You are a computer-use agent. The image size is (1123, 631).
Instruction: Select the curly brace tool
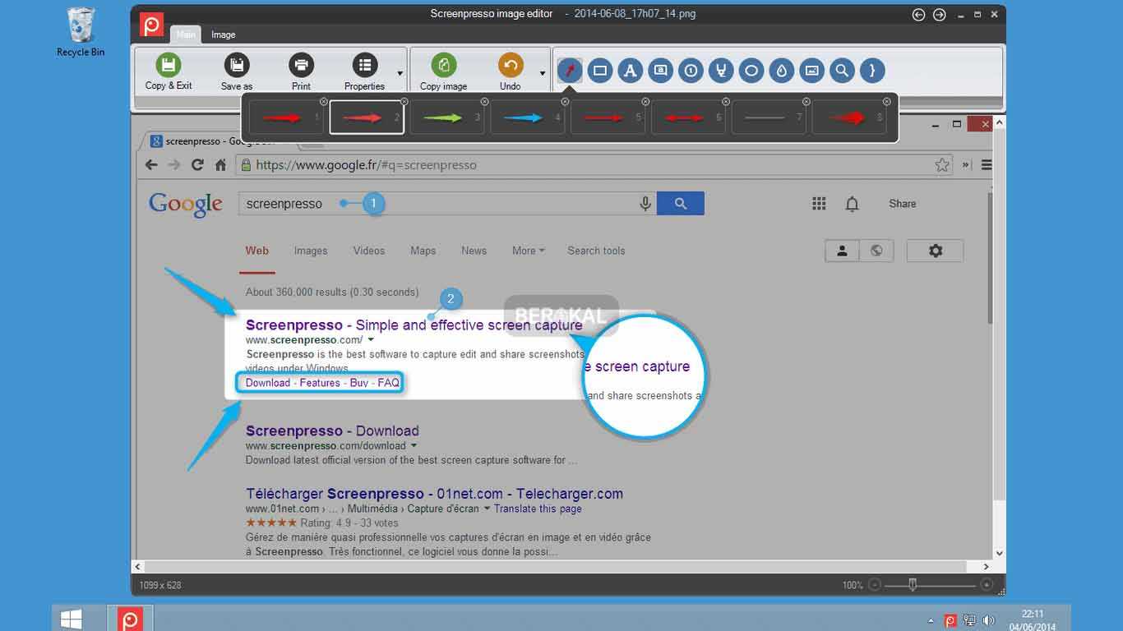[x=871, y=71]
